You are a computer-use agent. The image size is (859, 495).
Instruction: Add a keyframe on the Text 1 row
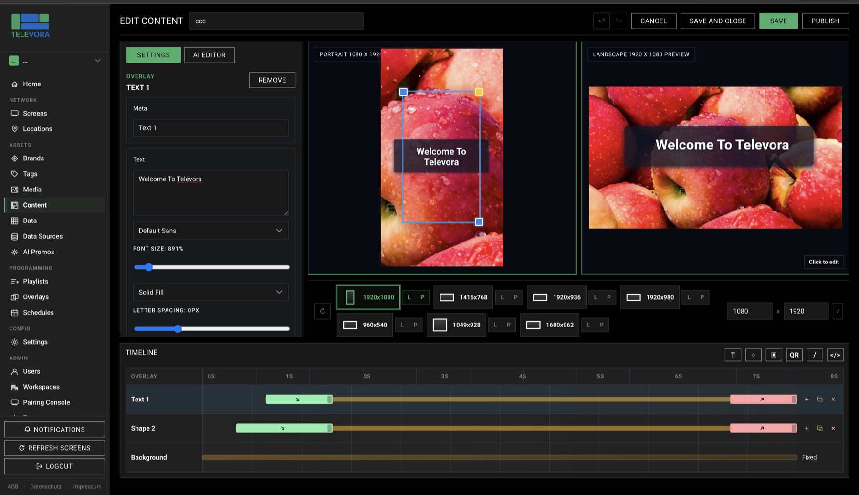(x=807, y=399)
